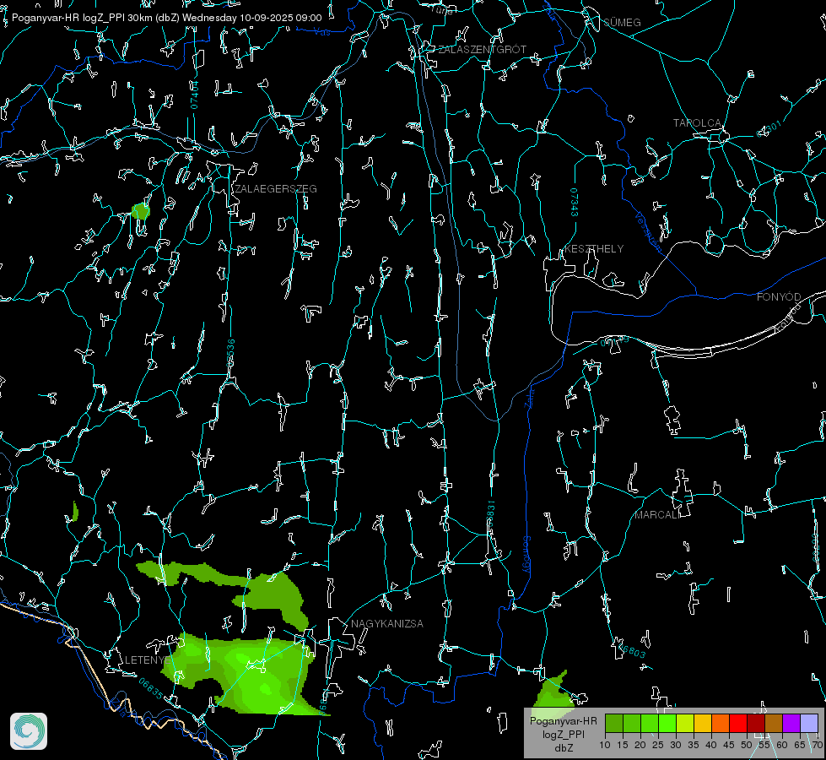The image size is (826, 760).
Task: Click the blue Somogy county label
Action: coord(526,554)
